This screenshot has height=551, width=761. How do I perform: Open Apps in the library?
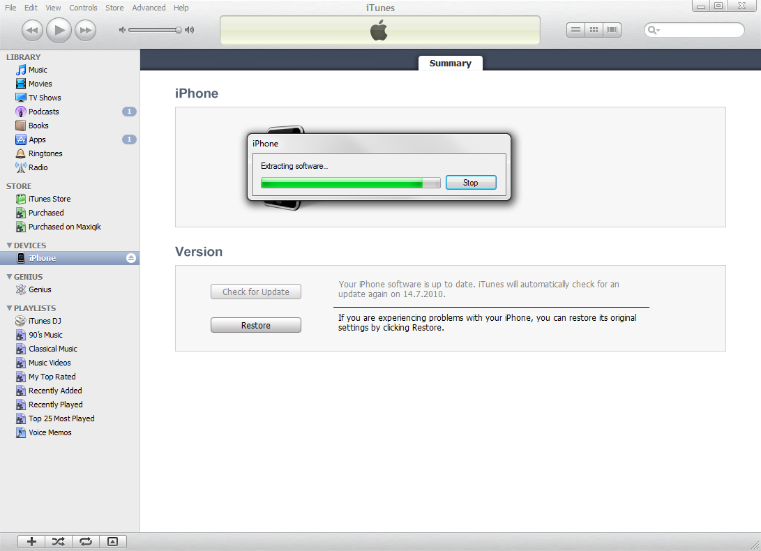point(37,139)
